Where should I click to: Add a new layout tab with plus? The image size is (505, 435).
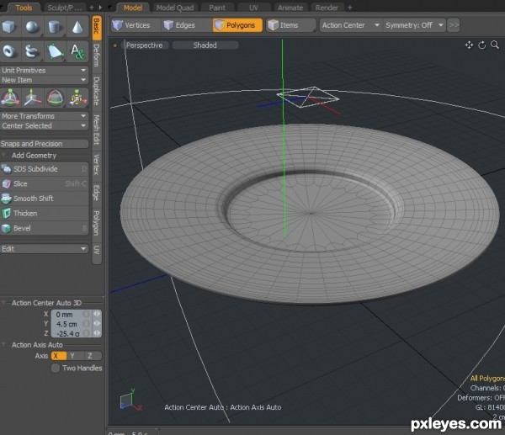click(350, 8)
